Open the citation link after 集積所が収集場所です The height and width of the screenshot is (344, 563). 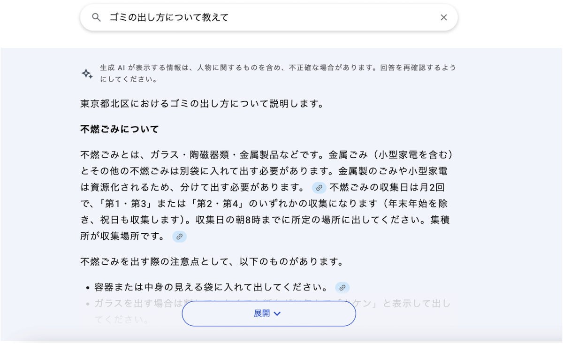coord(179,237)
